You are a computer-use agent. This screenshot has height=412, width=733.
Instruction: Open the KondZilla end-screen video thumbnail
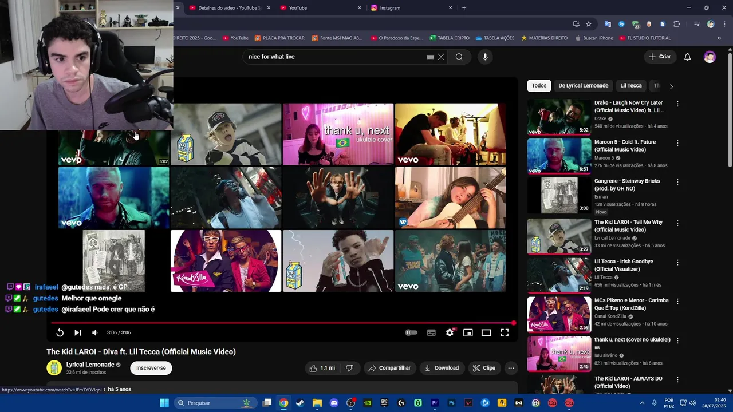point(226,261)
